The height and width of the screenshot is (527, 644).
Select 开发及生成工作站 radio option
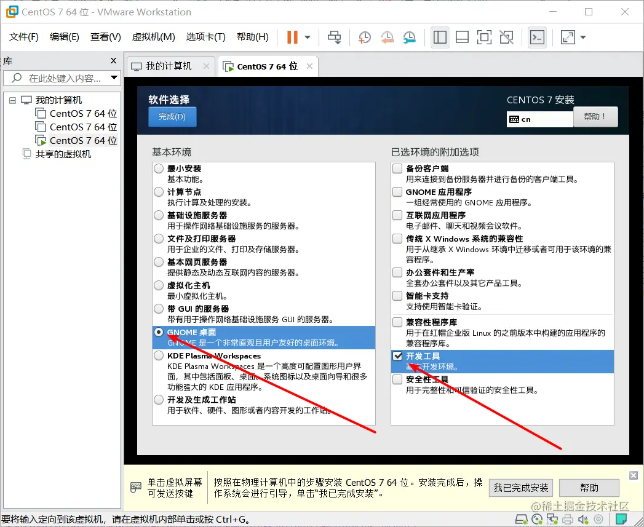(x=159, y=400)
